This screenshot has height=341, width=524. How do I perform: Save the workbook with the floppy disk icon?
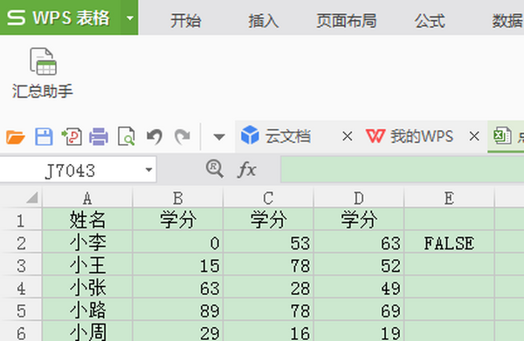44,136
